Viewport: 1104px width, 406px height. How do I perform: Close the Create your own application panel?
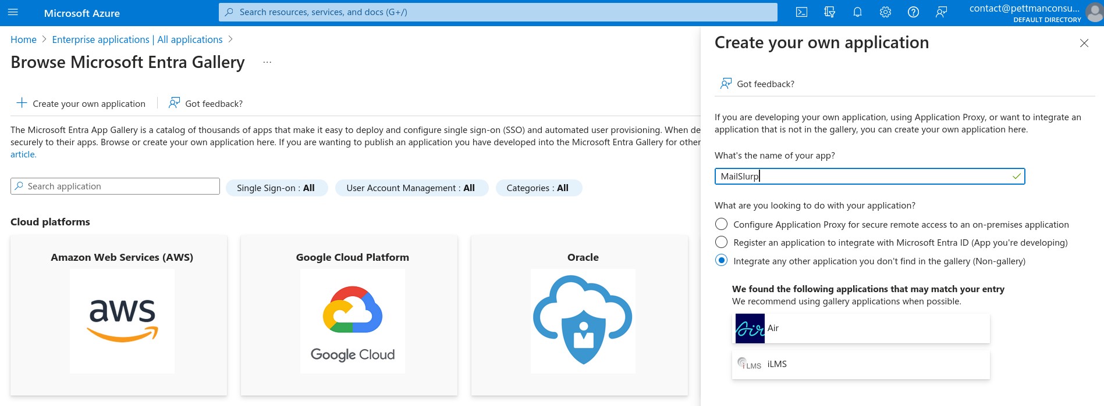(x=1084, y=43)
